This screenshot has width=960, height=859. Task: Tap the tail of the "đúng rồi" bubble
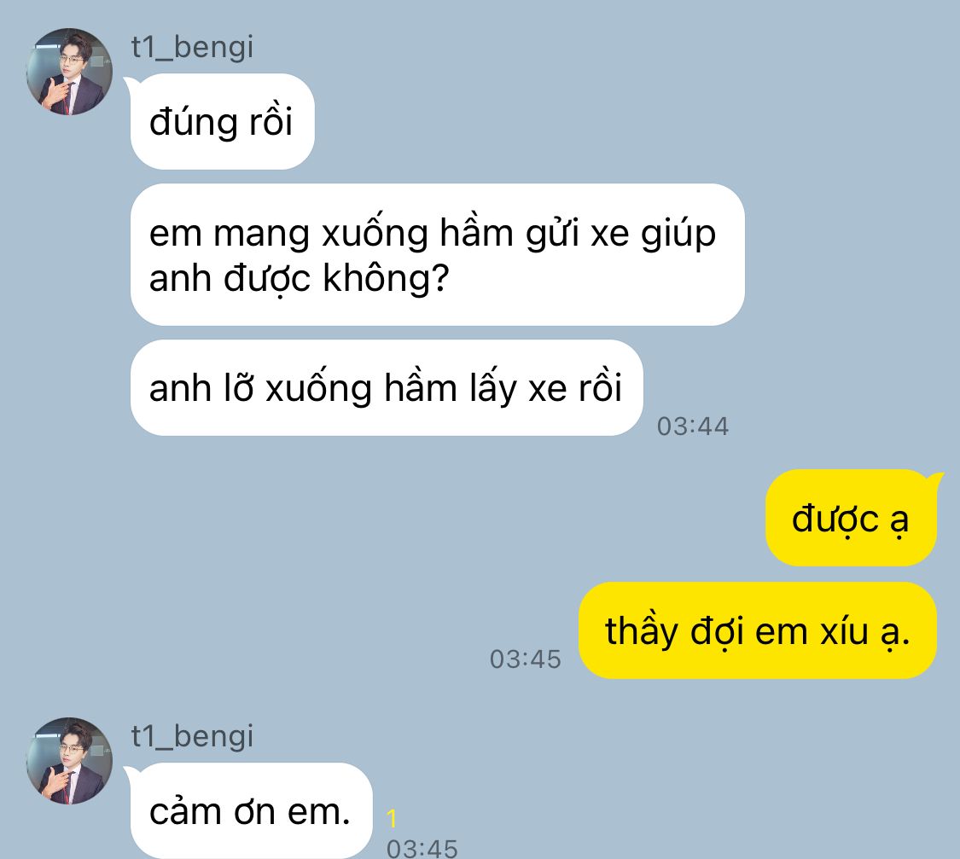point(130,84)
